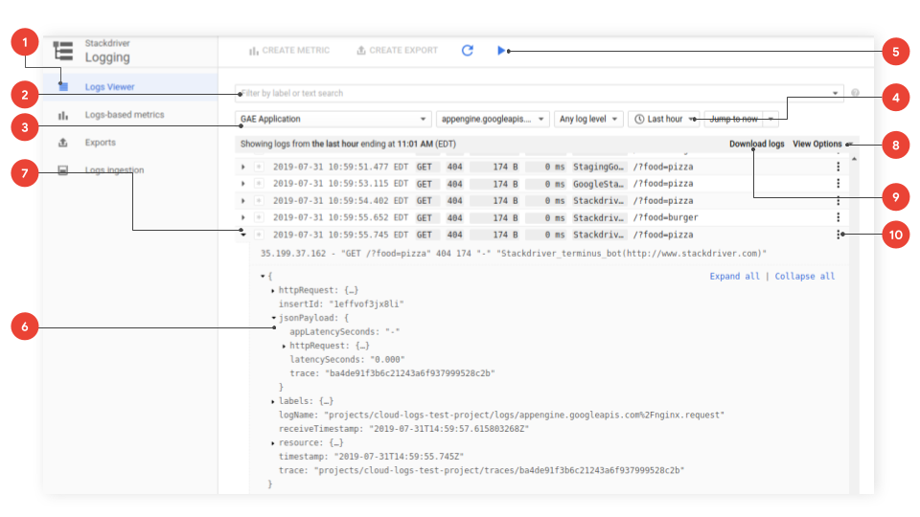The width and height of the screenshot is (920, 517).
Task: Click the Logs ingestion icon
Action: pyautogui.click(x=63, y=170)
